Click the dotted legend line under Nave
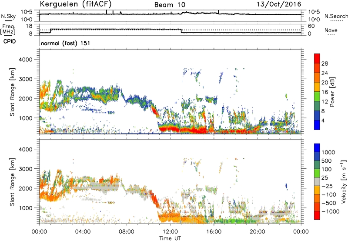 (x=331, y=35)
